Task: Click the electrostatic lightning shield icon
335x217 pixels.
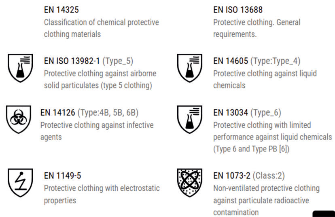Action: [20, 182]
